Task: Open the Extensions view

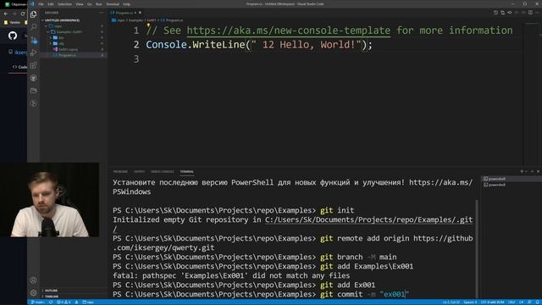Action: click(x=34, y=65)
